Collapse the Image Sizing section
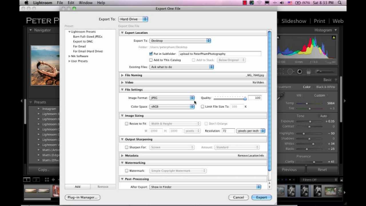 (x=122, y=116)
